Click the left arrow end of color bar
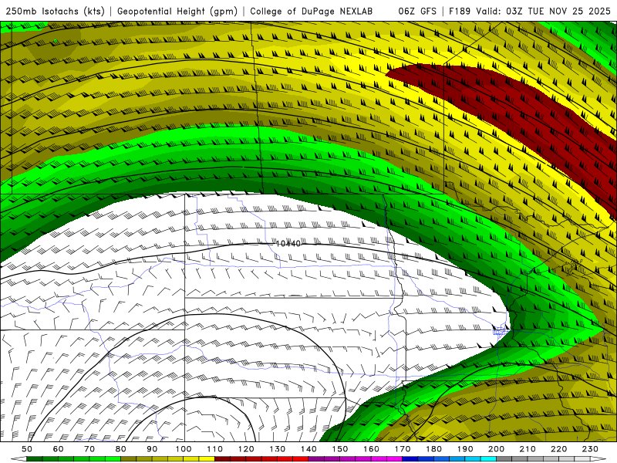The height and width of the screenshot is (463, 617). [x=19, y=459]
